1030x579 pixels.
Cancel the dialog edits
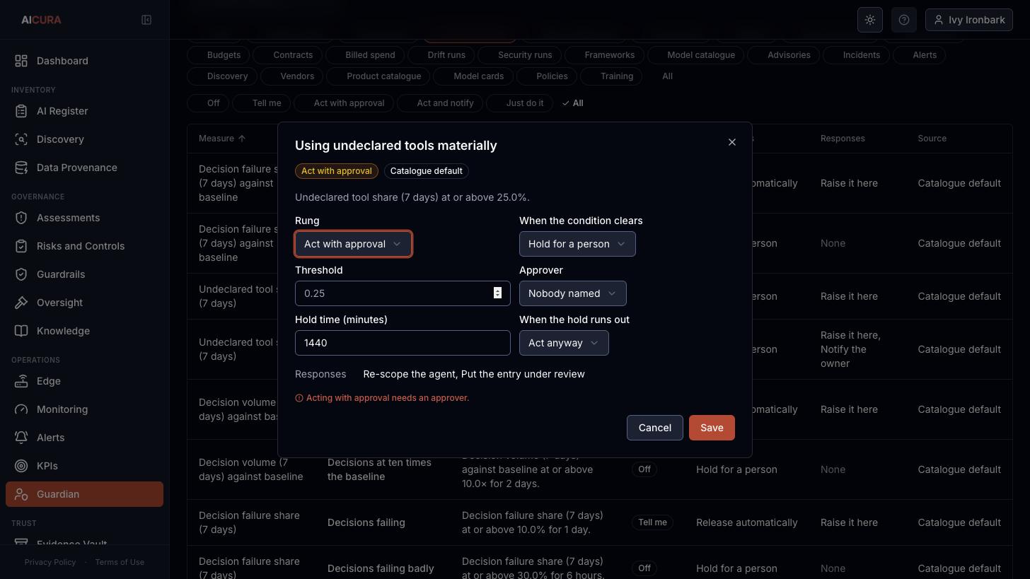point(655,428)
